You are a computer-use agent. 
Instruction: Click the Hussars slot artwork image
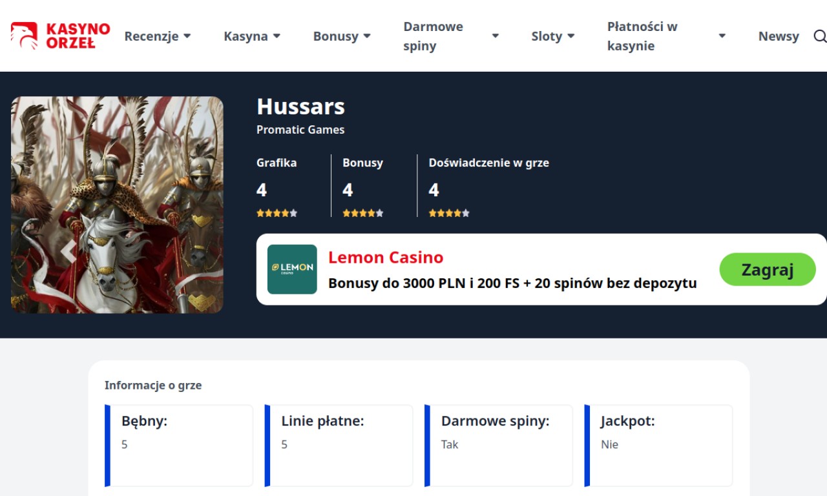[117, 205]
